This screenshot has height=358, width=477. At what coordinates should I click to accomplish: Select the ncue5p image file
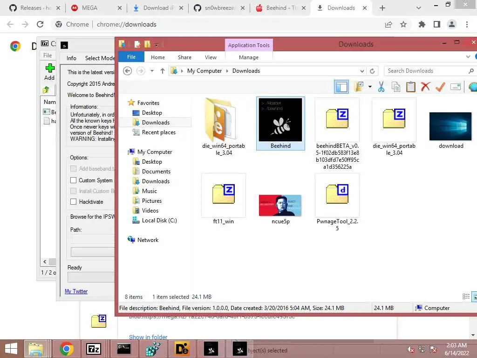(x=280, y=209)
